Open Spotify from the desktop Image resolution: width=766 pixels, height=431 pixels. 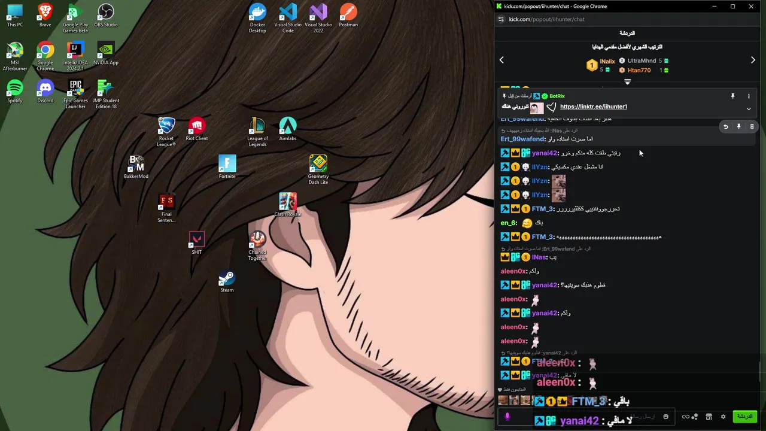tap(15, 92)
